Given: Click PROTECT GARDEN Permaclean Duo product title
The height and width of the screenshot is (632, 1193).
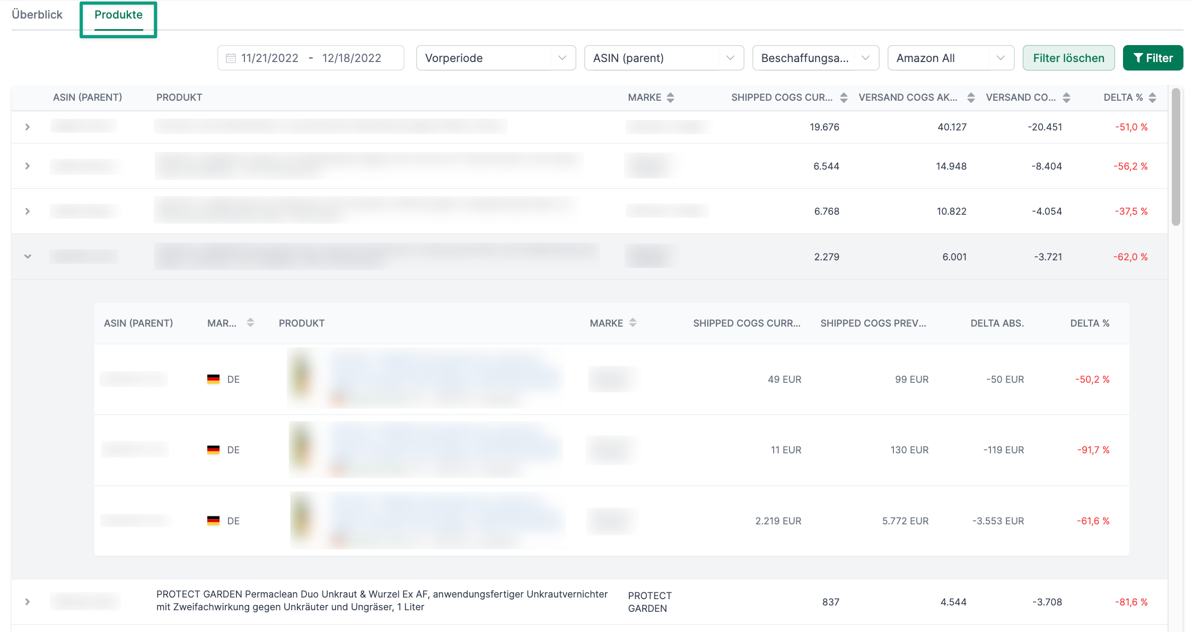Looking at the screenshot, I should [382, 601].
